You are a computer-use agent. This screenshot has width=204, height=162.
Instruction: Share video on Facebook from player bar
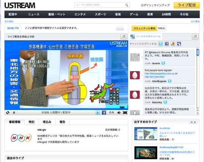click(104, 112)
